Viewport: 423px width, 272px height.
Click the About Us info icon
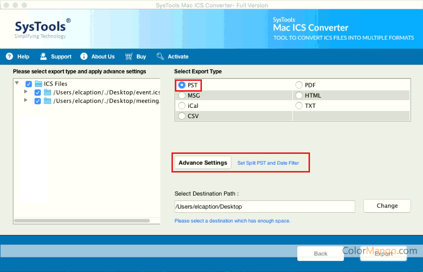tap(84, 56)
